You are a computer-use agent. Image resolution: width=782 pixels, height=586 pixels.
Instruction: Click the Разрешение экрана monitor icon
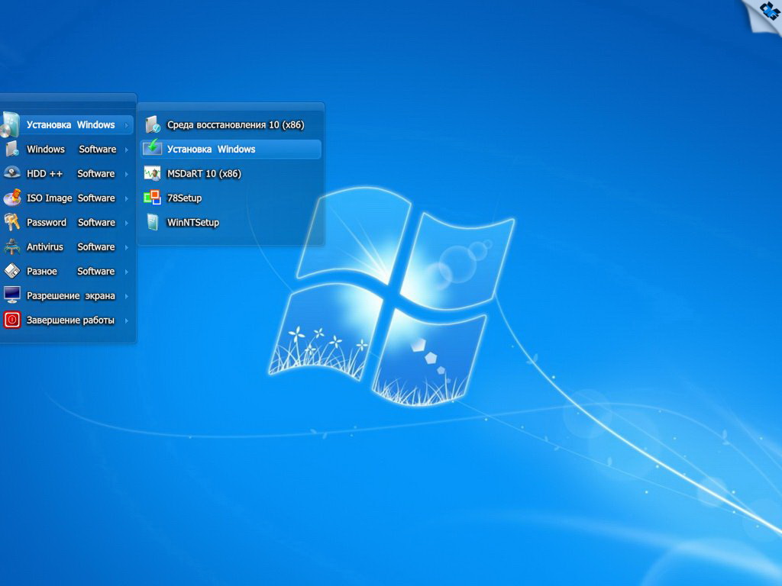(x=12, y=295)
